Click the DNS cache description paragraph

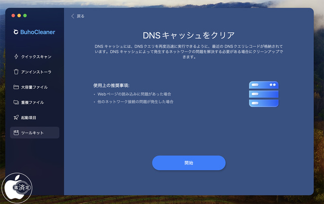(189, 52)
